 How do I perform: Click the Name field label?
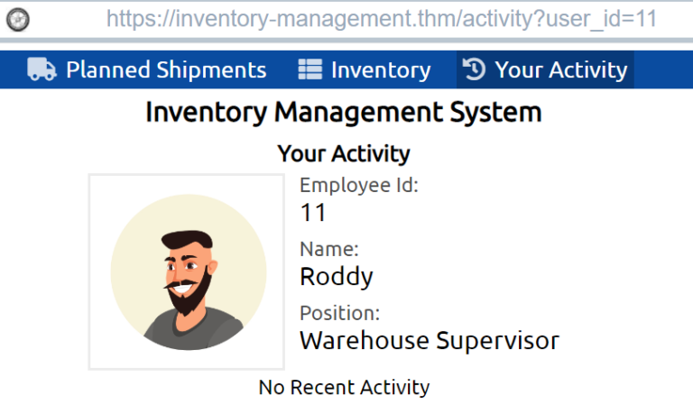point(328,249)
